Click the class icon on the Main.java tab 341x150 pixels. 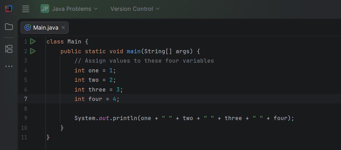28,27
